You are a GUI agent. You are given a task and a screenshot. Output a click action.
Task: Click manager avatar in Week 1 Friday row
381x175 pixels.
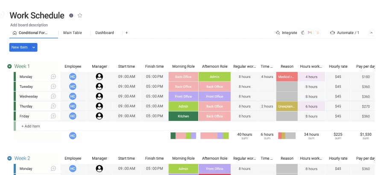click(x=100, y=116)
